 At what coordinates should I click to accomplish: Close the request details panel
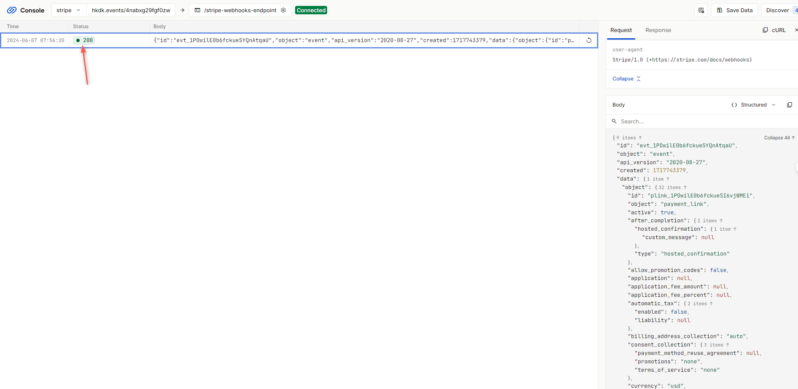tap(795, 30)
